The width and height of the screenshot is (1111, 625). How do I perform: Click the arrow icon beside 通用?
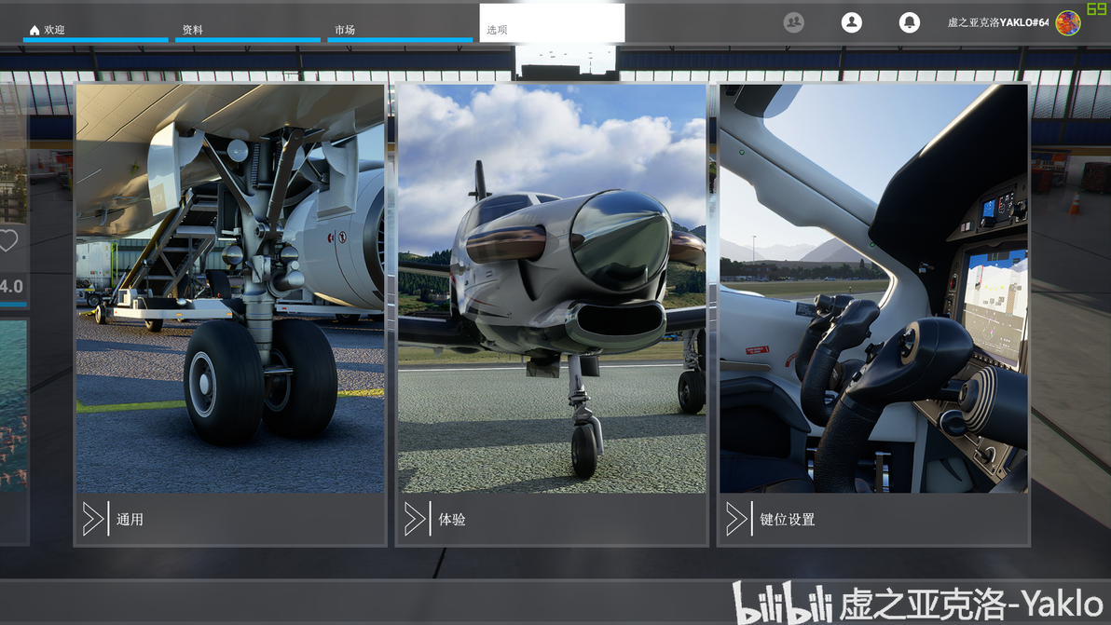93,519
